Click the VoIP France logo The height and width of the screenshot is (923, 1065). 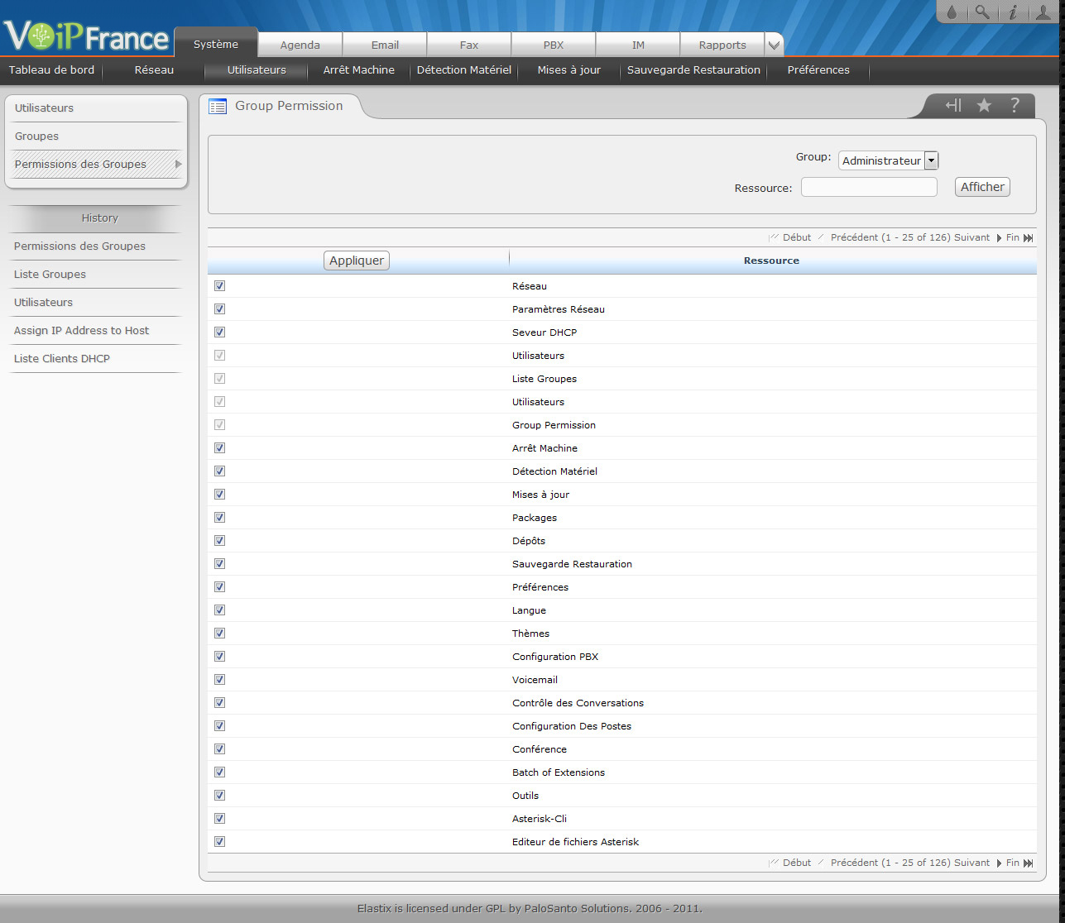(x=86, y=37)
